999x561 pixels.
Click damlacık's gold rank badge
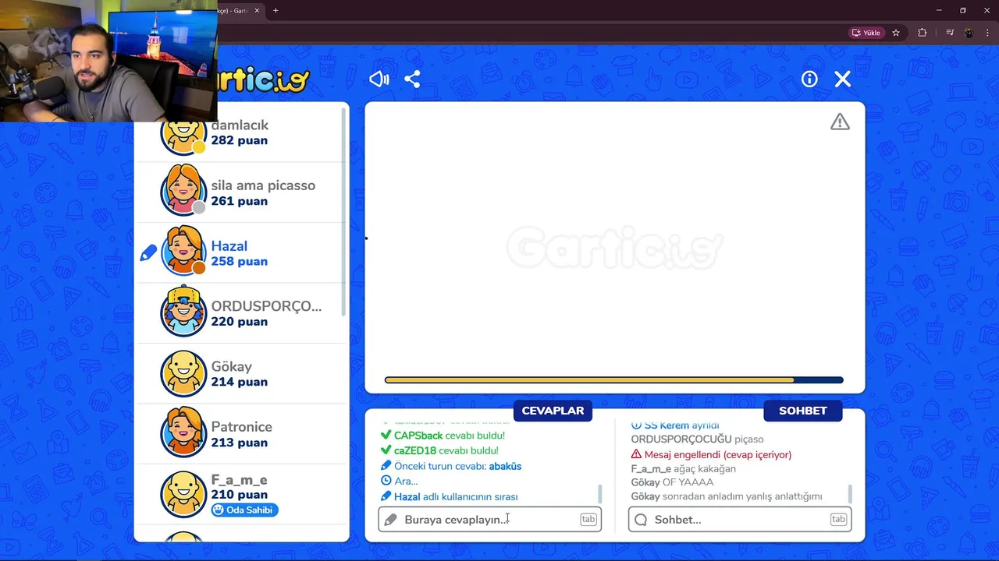click(199, 147)
